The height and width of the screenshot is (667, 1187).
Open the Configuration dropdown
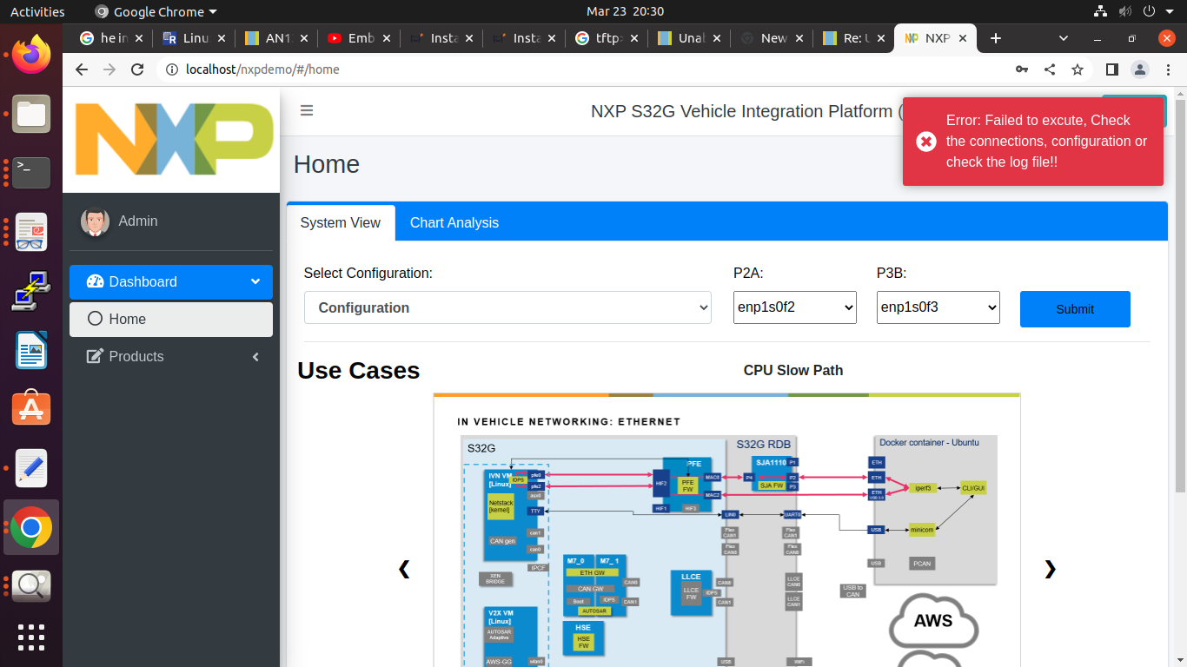point(507,307)
